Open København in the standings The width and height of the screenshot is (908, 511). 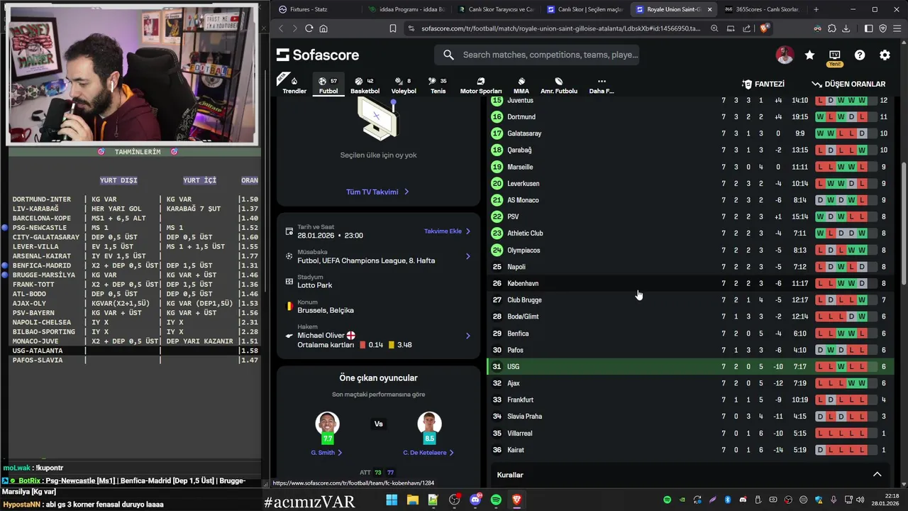(690, 283)
